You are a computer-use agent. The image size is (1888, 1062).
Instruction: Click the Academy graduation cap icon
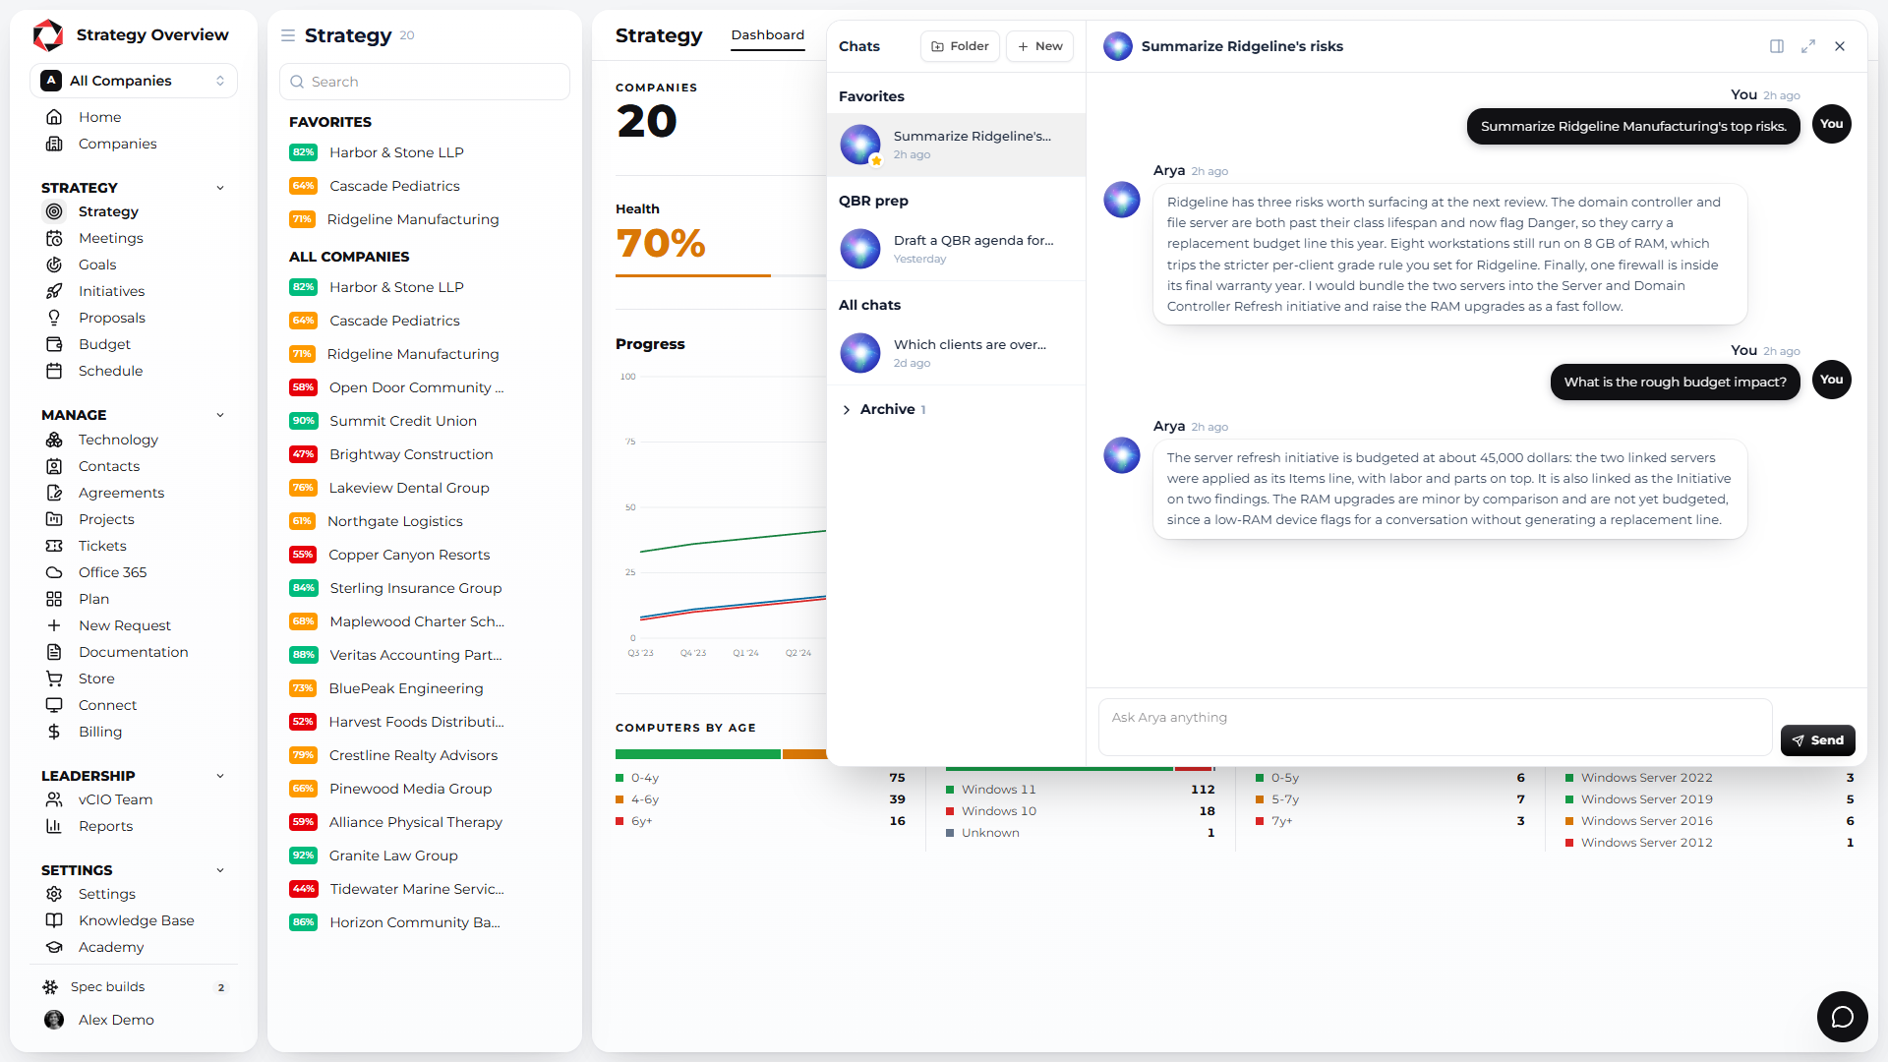click(x=54, y=947)
